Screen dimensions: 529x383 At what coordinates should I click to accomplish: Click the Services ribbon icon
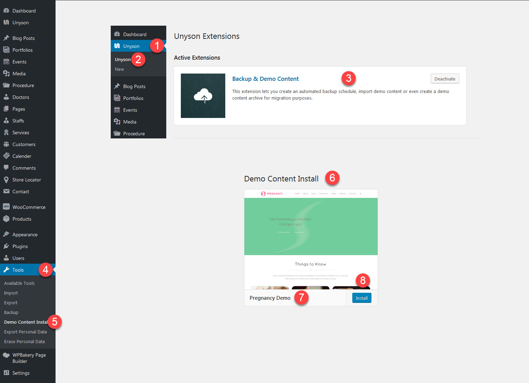tap(6, 133)
